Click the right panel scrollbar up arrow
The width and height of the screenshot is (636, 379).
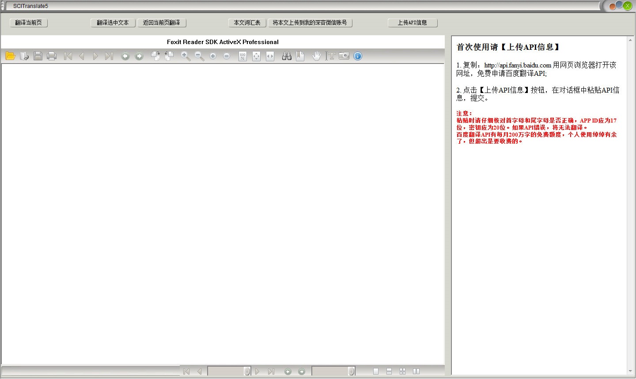tap(630, 39)
